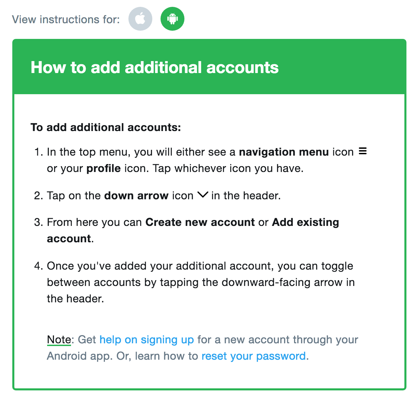Follow the 'reset your password' link
The image size is (416, 402).
[253, 356]
